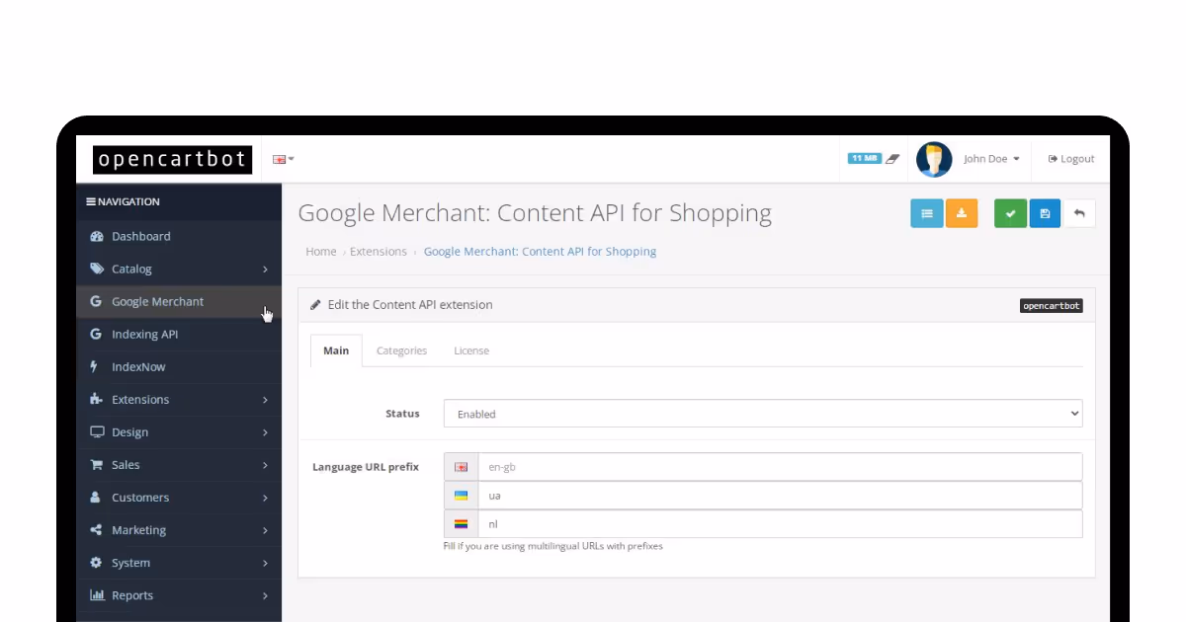Open the John Doe user dropdown
Screen dimensions: 1186x622
[x=991, y=159]
